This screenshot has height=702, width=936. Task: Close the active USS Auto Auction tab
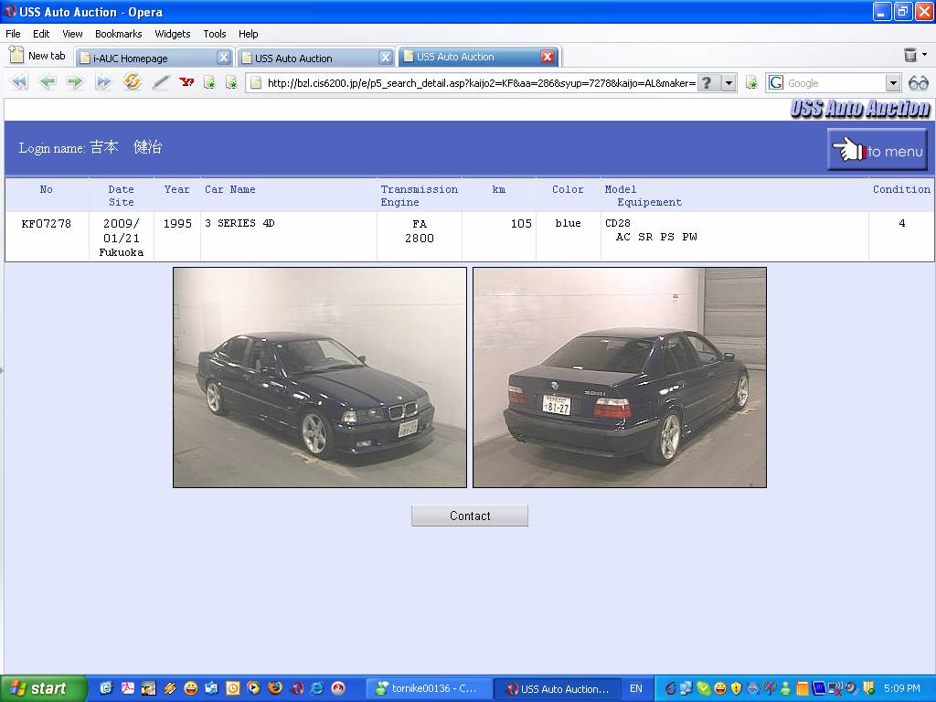point(548,57)
